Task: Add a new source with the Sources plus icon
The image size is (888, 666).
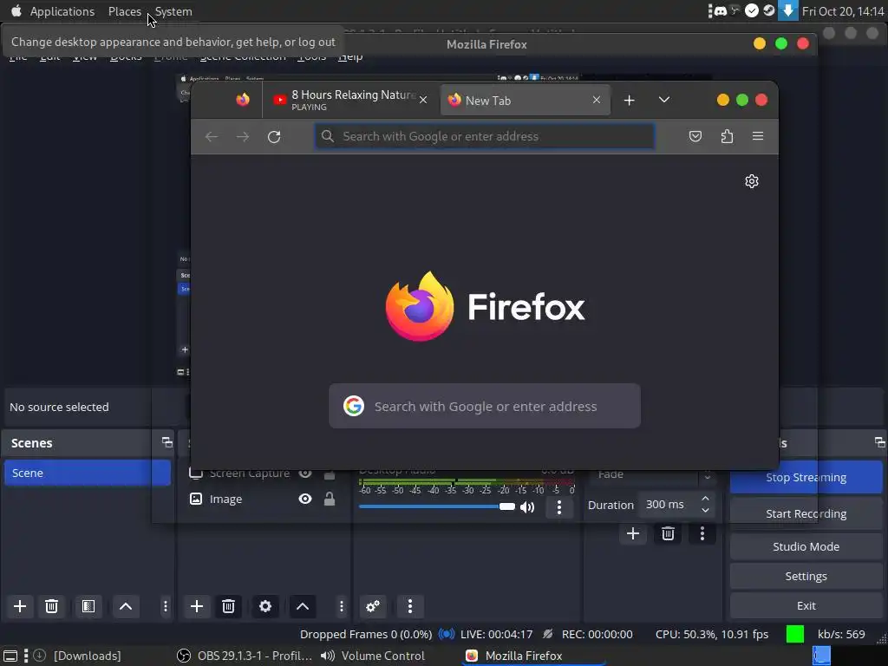Action: (x=197, y=606)
